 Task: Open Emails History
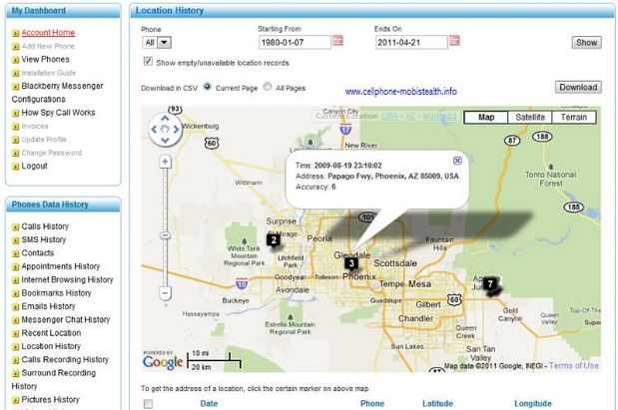coord(48,306)
